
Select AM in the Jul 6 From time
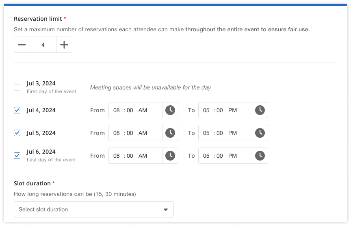coord(143,156)
